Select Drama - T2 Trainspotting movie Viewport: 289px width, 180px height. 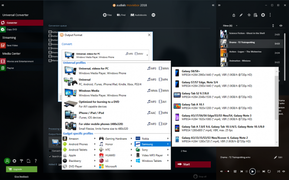pos(251,43)
